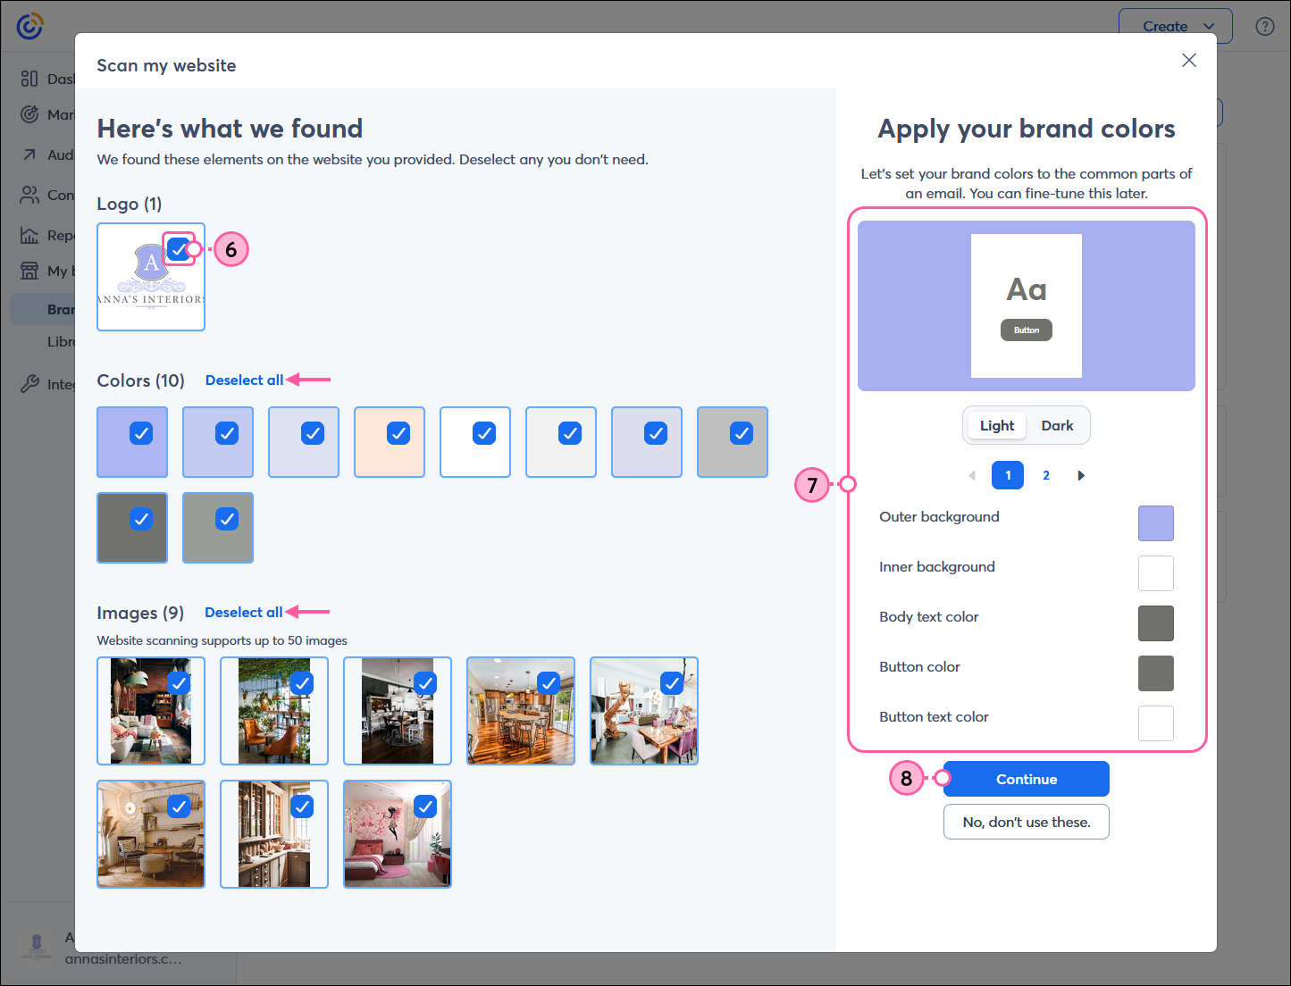
Task: Open Integrations using the wrench icon
Action: [x=29, y=384]
